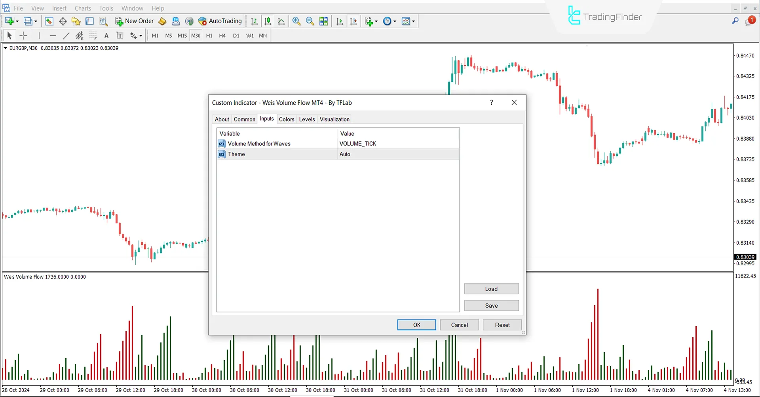Toggle the AutoTrading button

tap(220, 21)
